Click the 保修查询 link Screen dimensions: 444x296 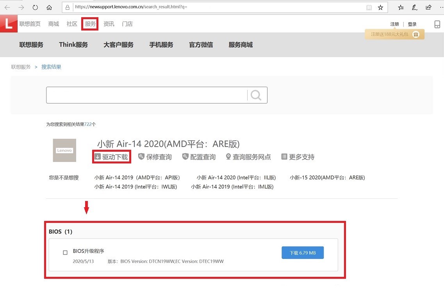159,157
